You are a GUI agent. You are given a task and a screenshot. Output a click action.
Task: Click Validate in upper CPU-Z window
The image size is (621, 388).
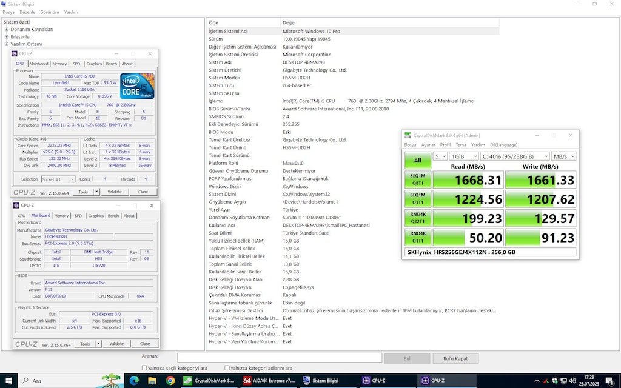point(115,192)
